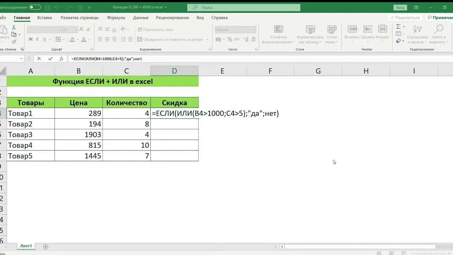Click the Clear eraser icon
Image resolution: width=453 pixels, height=255 pixels.
point(398,41)
